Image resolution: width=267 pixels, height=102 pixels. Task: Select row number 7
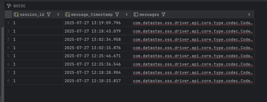(x=8, y=73)
